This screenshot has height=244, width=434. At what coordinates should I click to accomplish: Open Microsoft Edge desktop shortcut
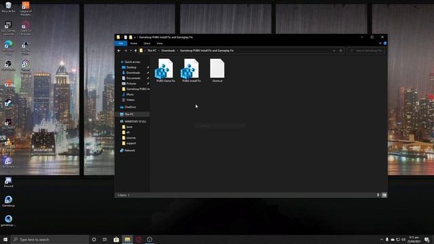tap(8, 47)
